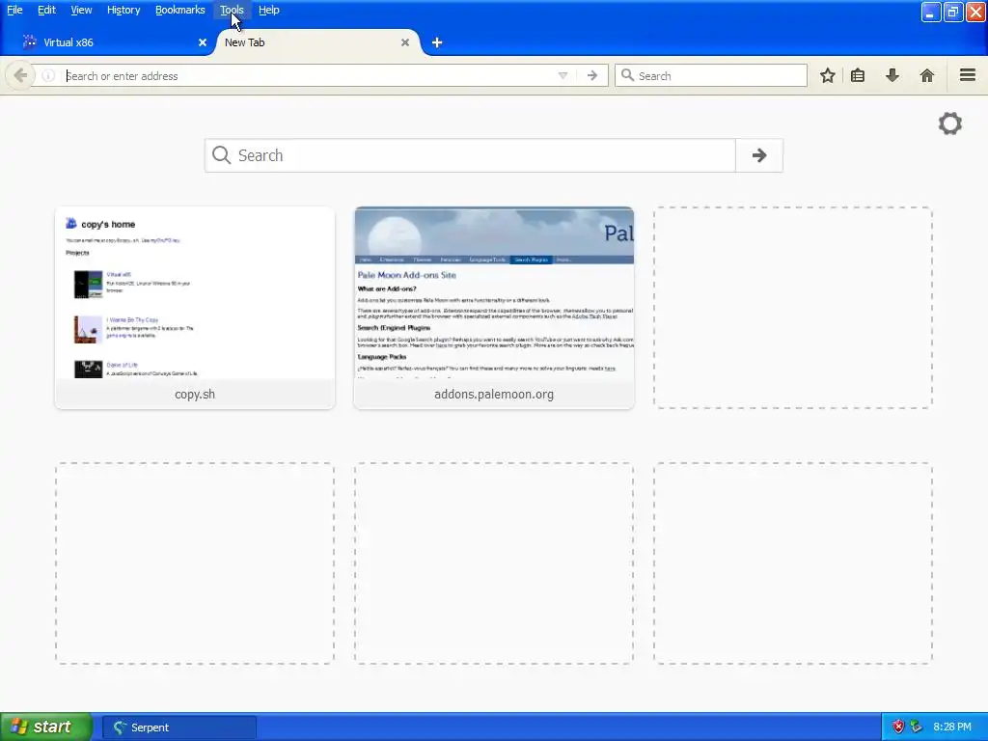This screenshot has height=741, width=988.
Task: Click the addons.palemoon.org tile label
Action: (x=494, y=394)
